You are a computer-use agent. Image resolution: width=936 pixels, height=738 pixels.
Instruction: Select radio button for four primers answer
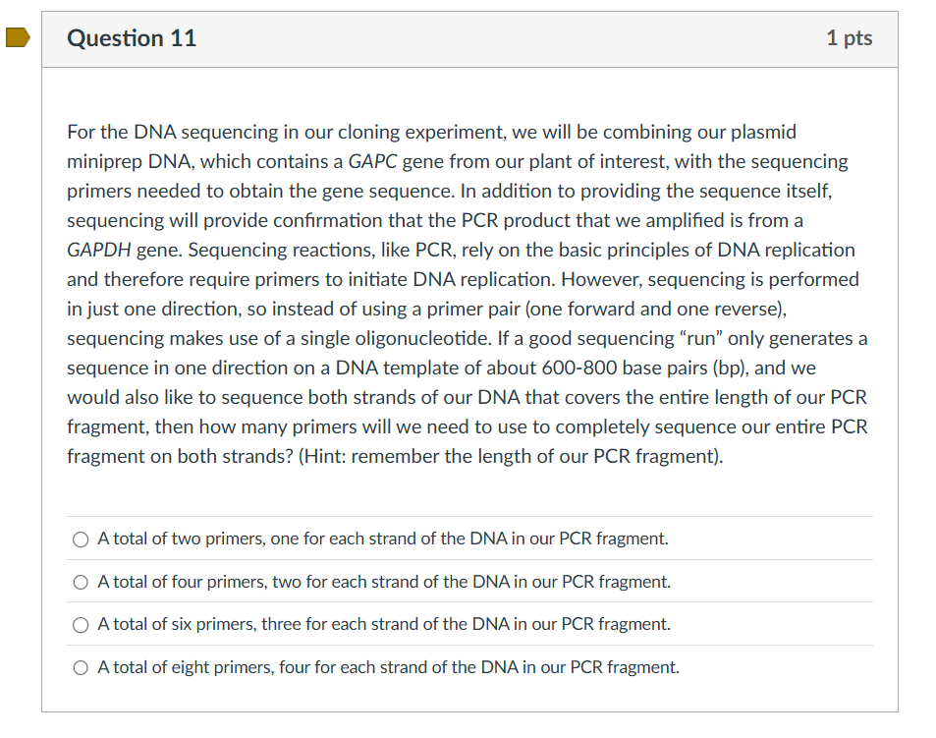pyautogui.click(x=80, y=582)
